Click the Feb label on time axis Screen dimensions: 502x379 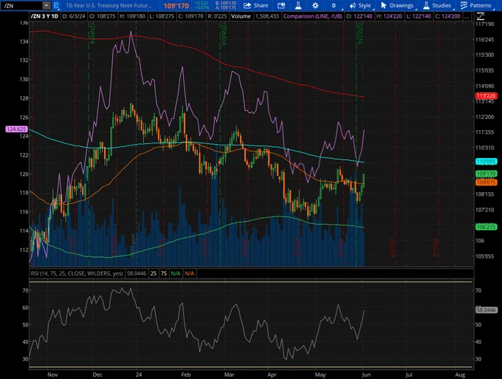pos(186,375)
